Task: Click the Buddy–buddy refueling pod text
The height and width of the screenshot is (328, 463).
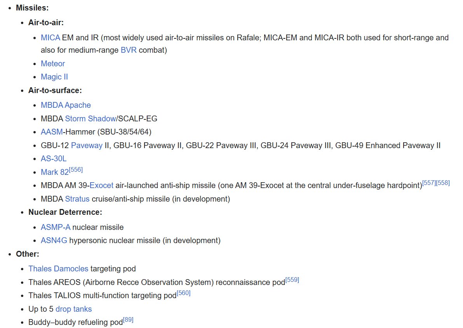Action: click(x=76, y=323)
